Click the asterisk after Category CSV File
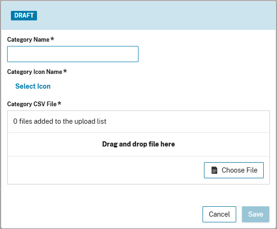 (x=59, y=103)
